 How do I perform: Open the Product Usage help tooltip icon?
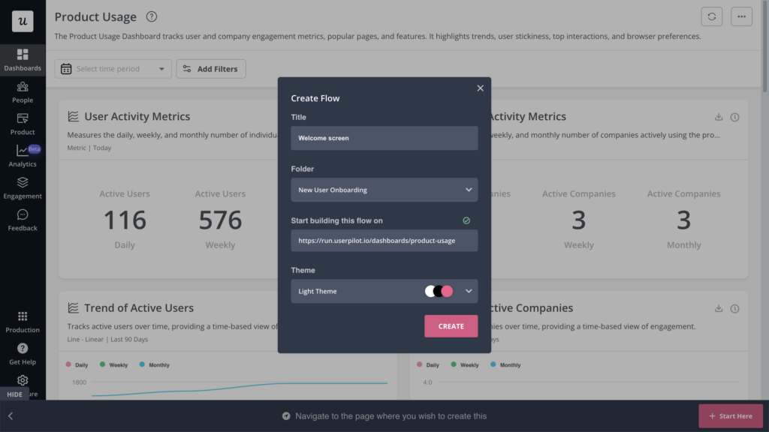tap(151, 16)
